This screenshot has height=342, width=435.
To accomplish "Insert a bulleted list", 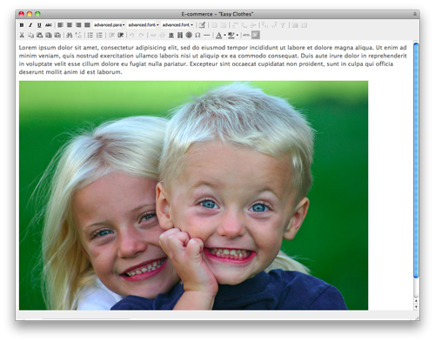I will pyautogui.click(x=90, y=35).
